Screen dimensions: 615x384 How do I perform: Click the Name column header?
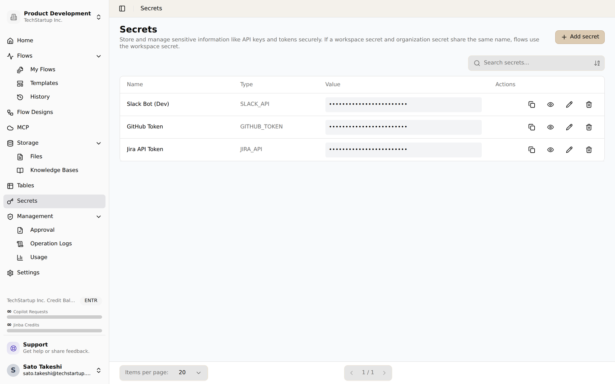135,84
